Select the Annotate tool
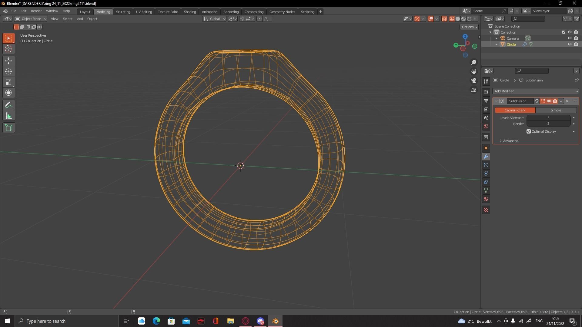The width and height of the screenshot is (582, 327). [8, 105]
